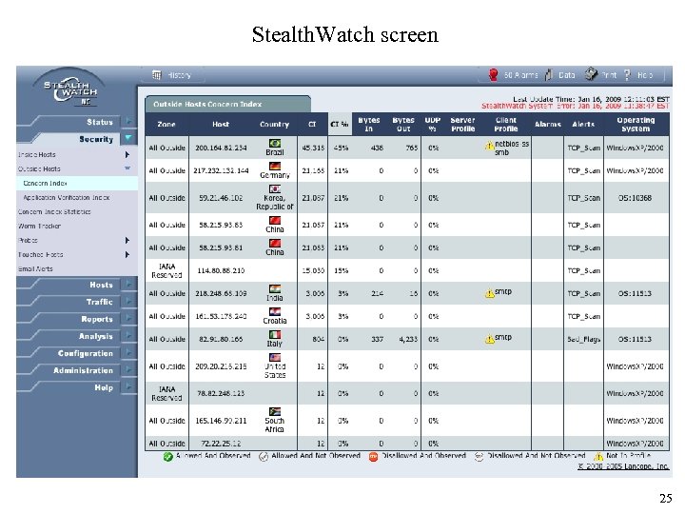This screenshot has height=514, width=685.
Task: Collapse the Security menu arrow
Action: 128,138
